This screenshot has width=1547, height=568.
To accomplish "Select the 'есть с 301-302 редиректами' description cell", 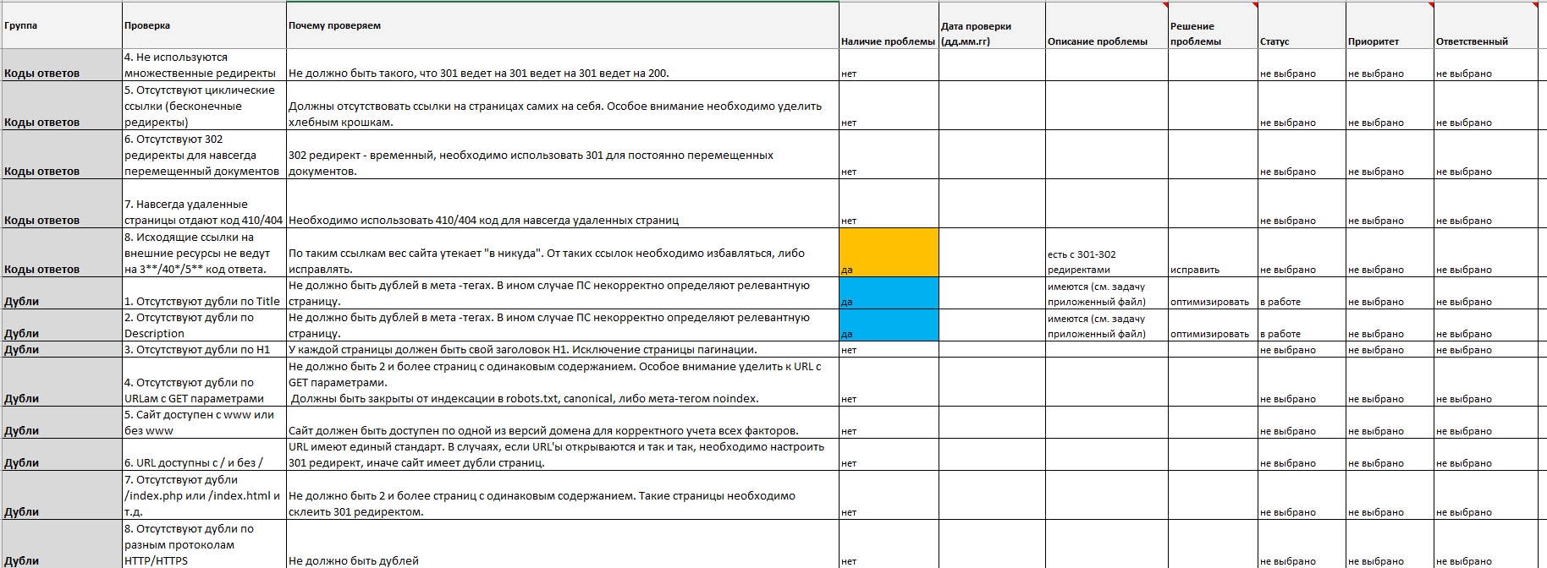I will tap(1107, 253).
